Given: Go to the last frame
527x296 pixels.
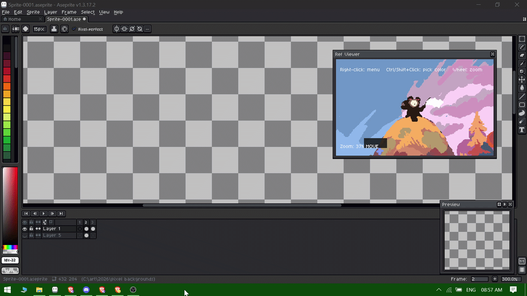Looking at the screenshot, I should (x=61, y=213).
